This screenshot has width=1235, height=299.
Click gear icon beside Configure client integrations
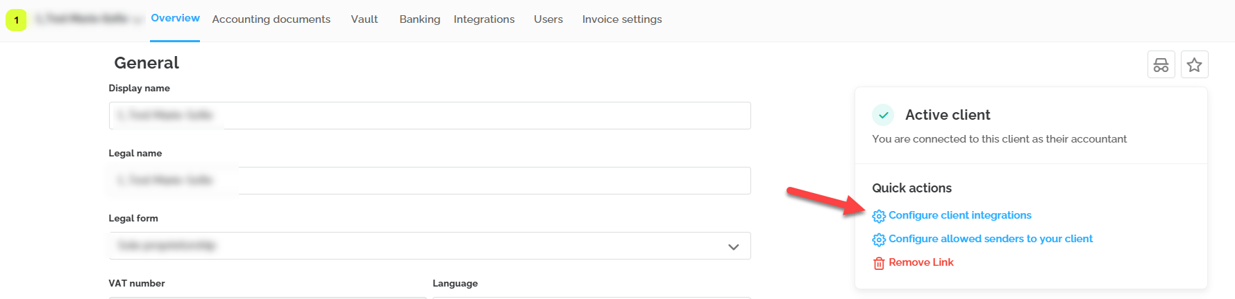pos(879,216)
